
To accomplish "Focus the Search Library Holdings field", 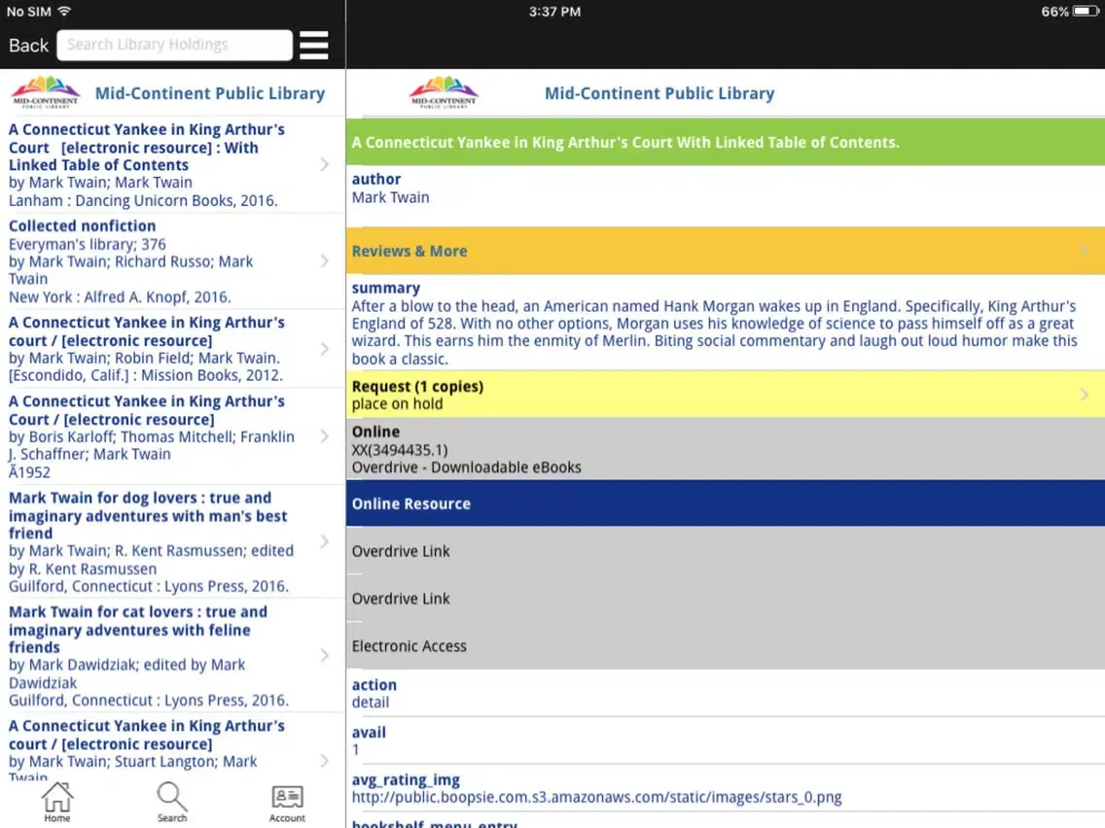I will click(174, 45).
